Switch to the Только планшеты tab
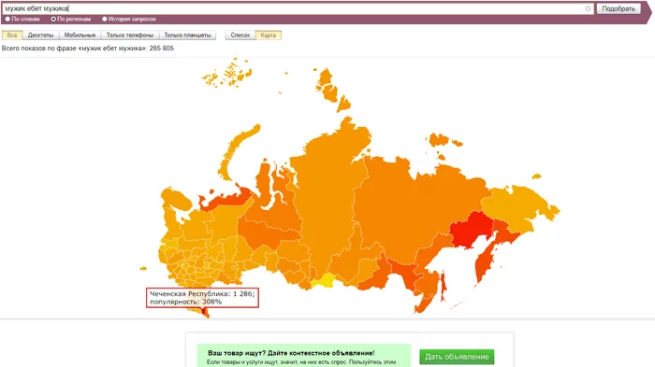 click(187, 35)
